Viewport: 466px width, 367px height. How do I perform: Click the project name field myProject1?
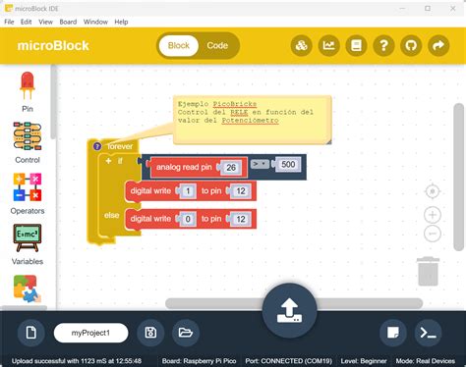click(90, 333)
